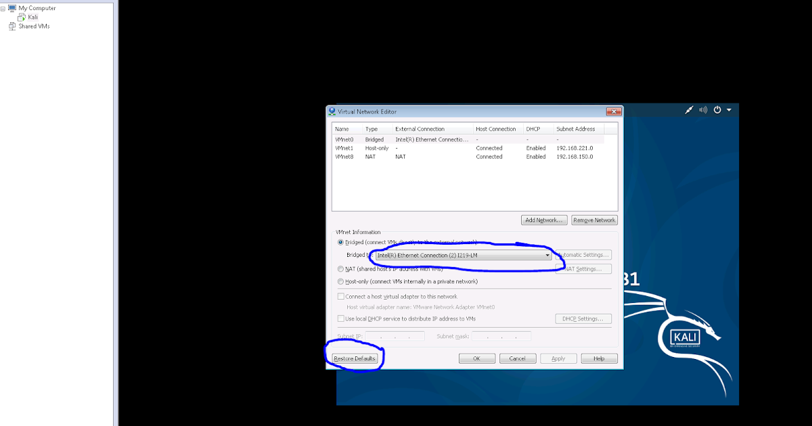Select the VMnet8 NAT row
812x426 pixels.
coord(406,156)
